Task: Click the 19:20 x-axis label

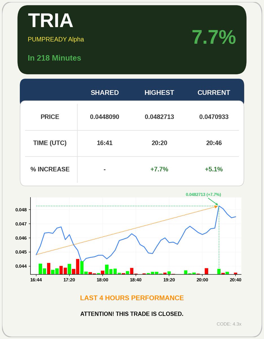Action: pyautogui.click(x=169, y=280)
